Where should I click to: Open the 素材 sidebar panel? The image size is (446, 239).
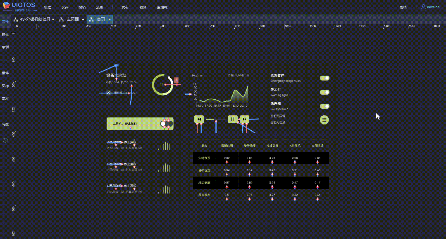click(5, 98)
